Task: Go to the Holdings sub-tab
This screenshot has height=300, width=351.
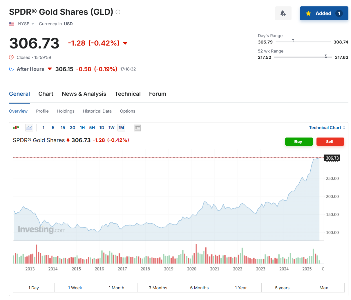Action: point(66,111)
